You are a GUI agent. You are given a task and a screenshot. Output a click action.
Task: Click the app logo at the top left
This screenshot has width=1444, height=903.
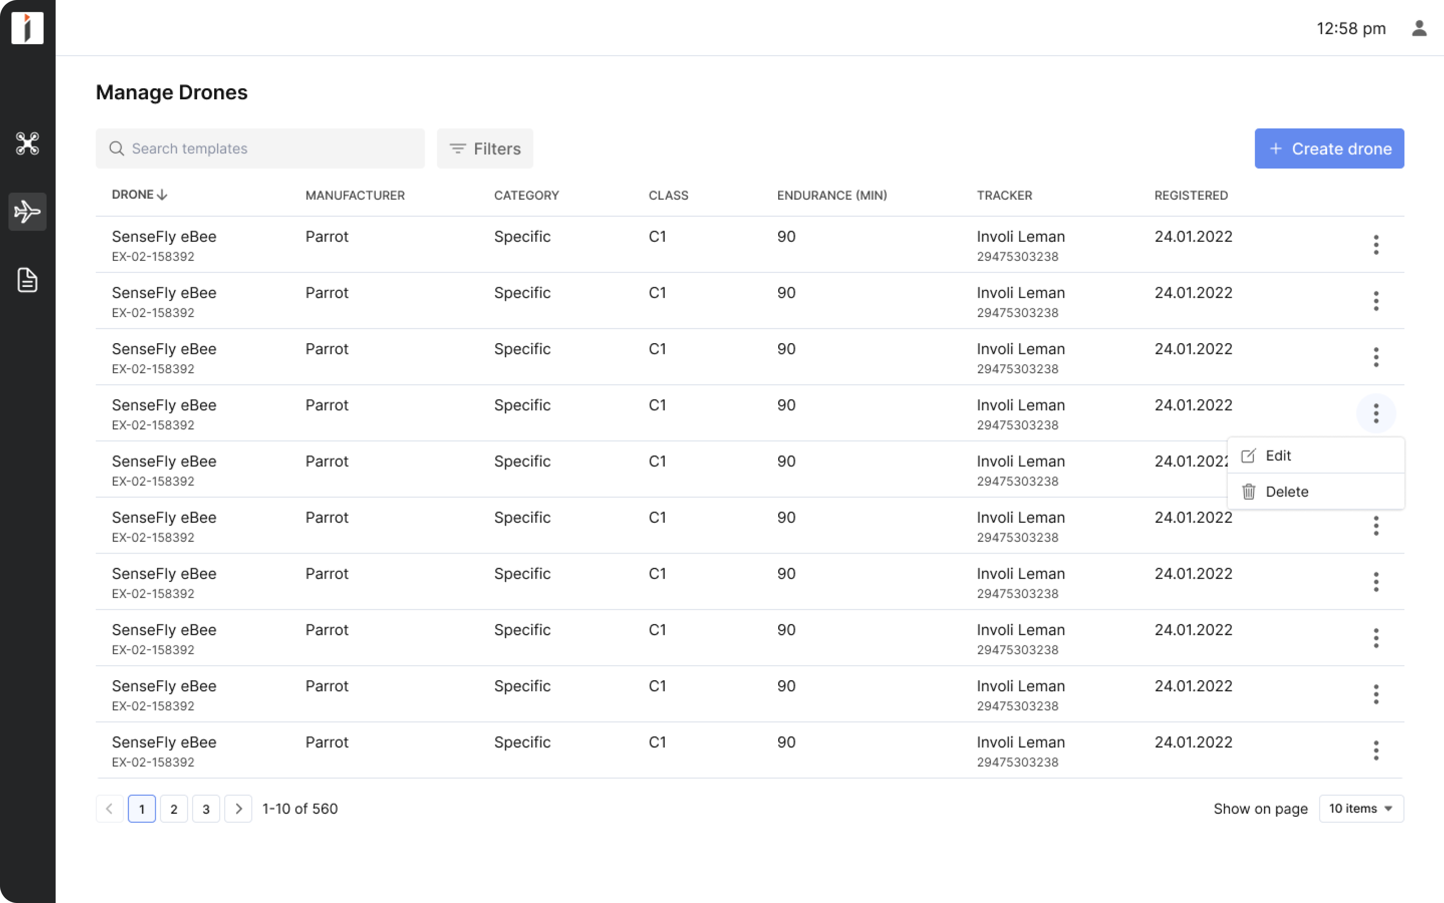click(28, 28)
